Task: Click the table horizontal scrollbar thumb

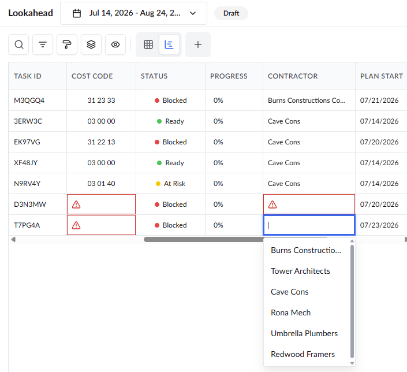Action: pos(204,240)
